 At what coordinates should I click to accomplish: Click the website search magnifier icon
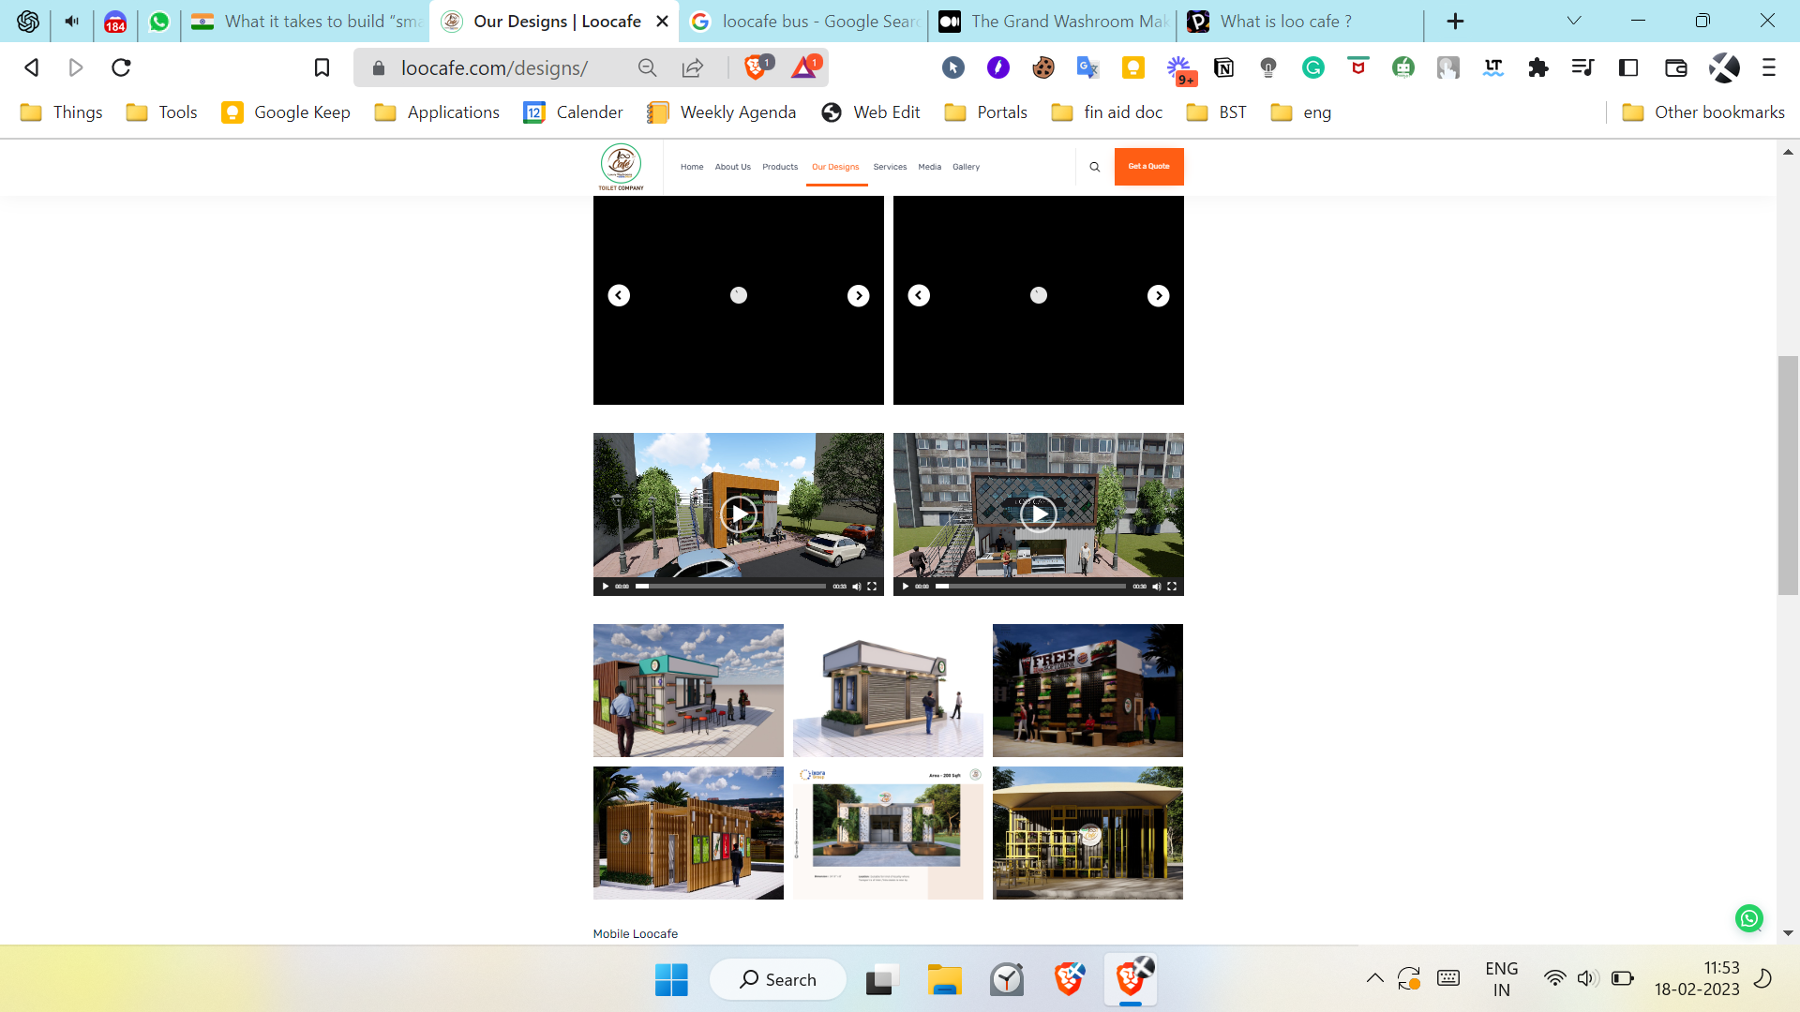[1094, 167]
